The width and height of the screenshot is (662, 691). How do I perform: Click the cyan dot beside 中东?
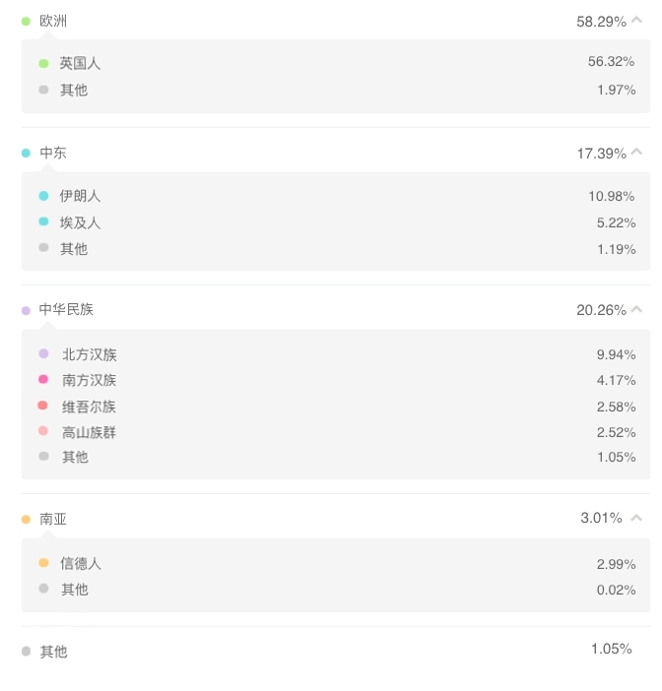click(26, 153)
